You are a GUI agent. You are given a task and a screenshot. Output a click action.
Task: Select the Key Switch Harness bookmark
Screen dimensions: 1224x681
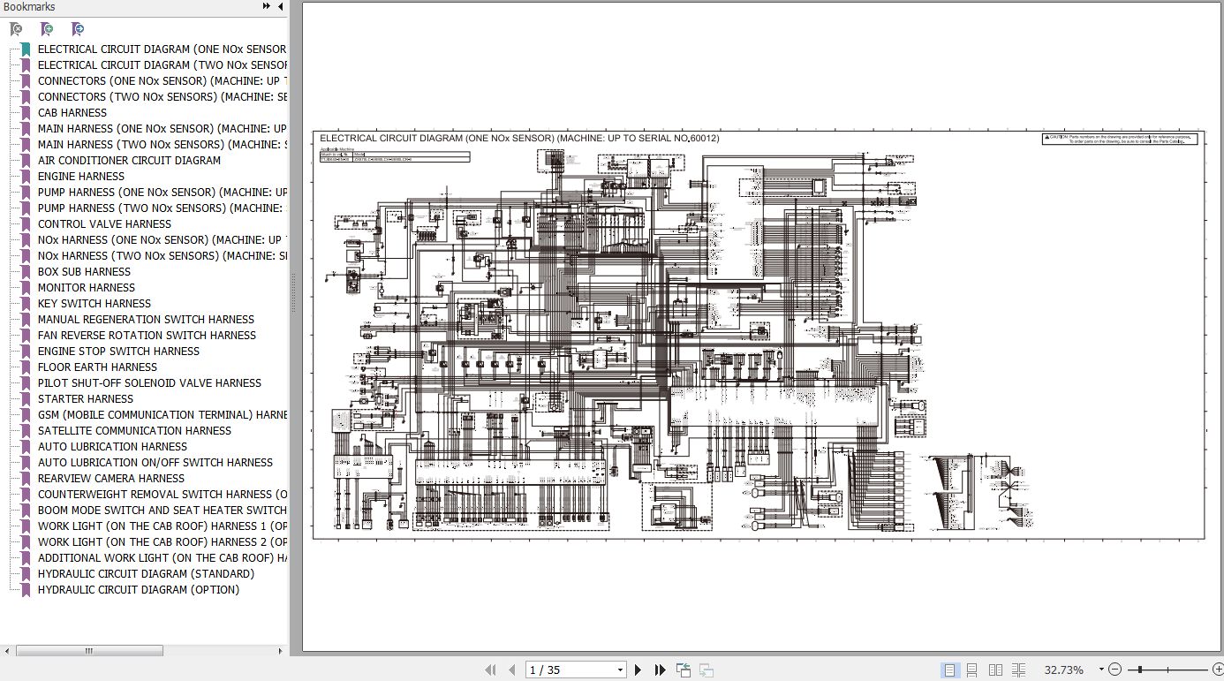94,304
